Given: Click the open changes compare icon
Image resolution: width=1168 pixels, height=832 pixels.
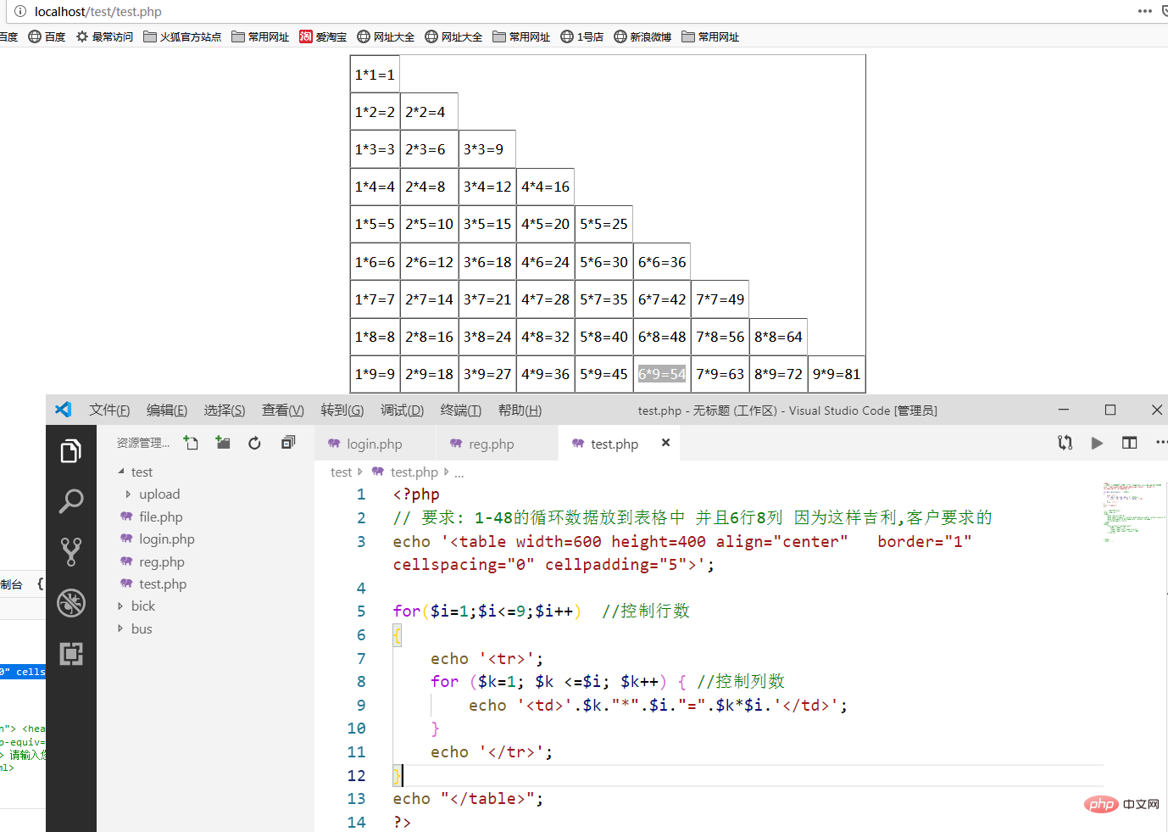Looking at the screenshot, I should 1065,443.
